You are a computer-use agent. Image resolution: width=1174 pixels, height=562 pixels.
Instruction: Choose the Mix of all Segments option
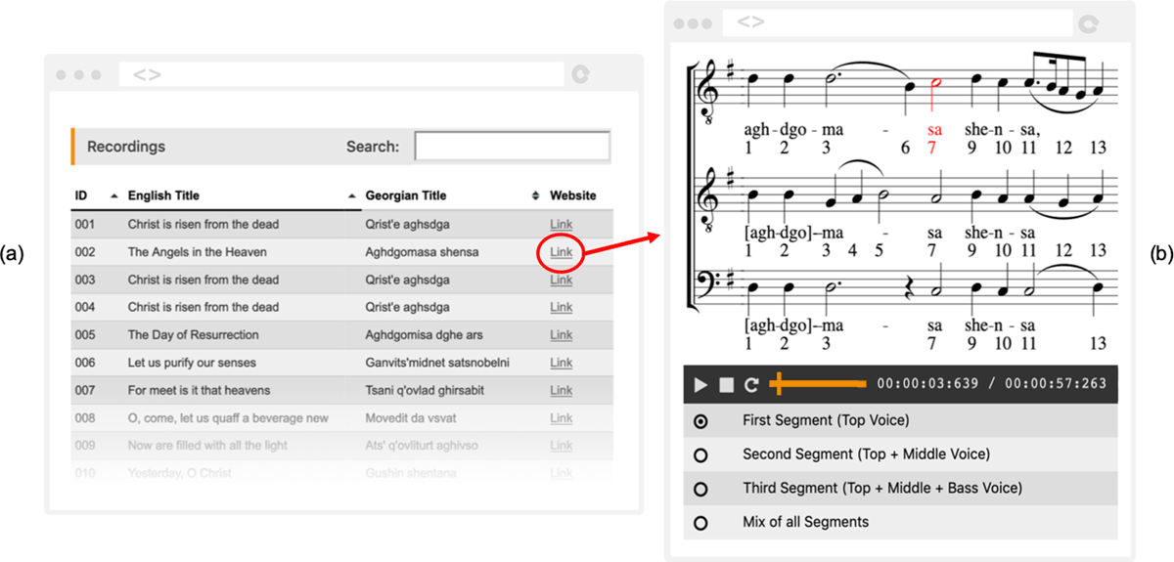pos(700,523)
